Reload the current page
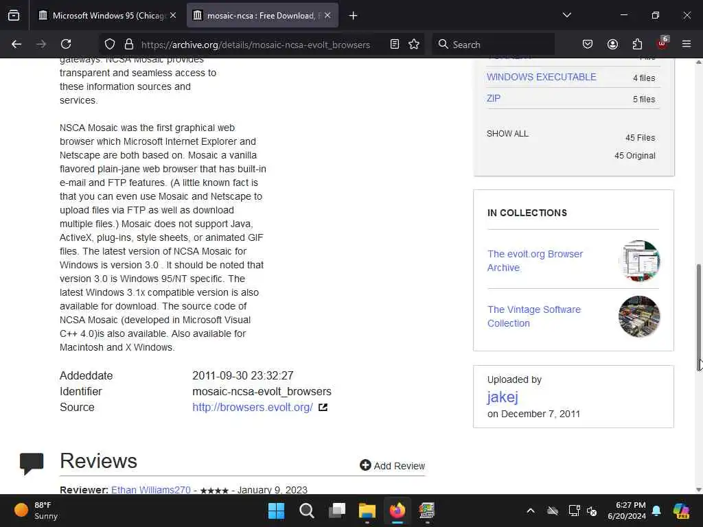703x527 pixels. (66, 44)
